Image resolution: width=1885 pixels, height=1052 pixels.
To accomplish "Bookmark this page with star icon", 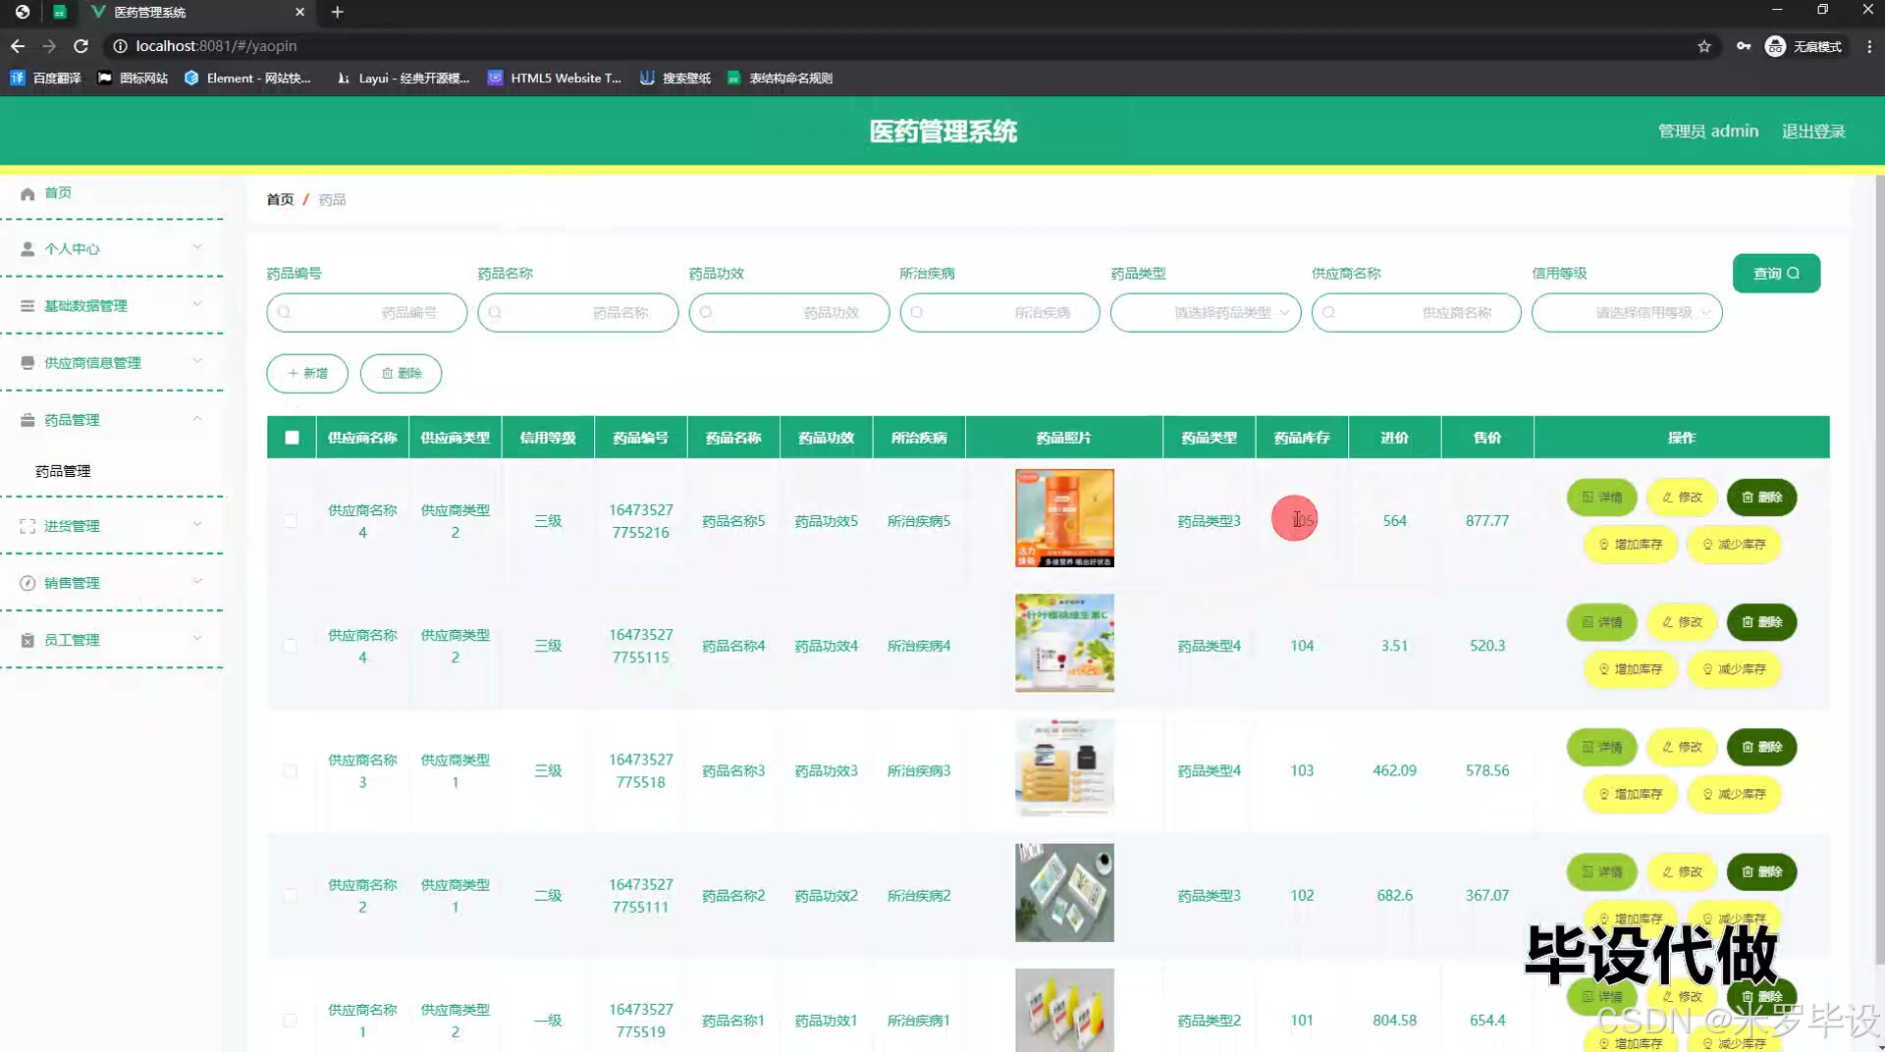I will coord(1704,46).
